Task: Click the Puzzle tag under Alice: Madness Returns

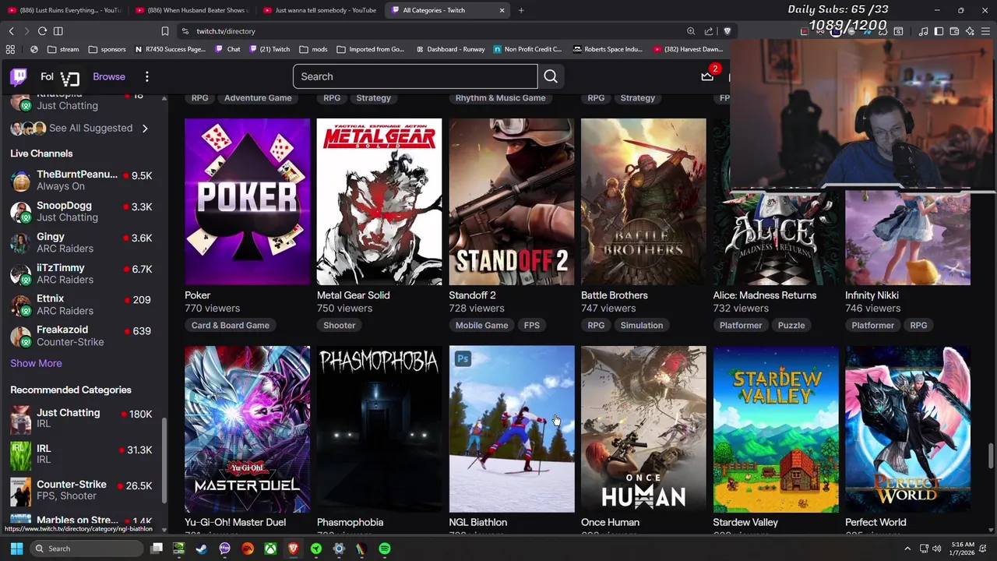Action: [x=791, y=325]
